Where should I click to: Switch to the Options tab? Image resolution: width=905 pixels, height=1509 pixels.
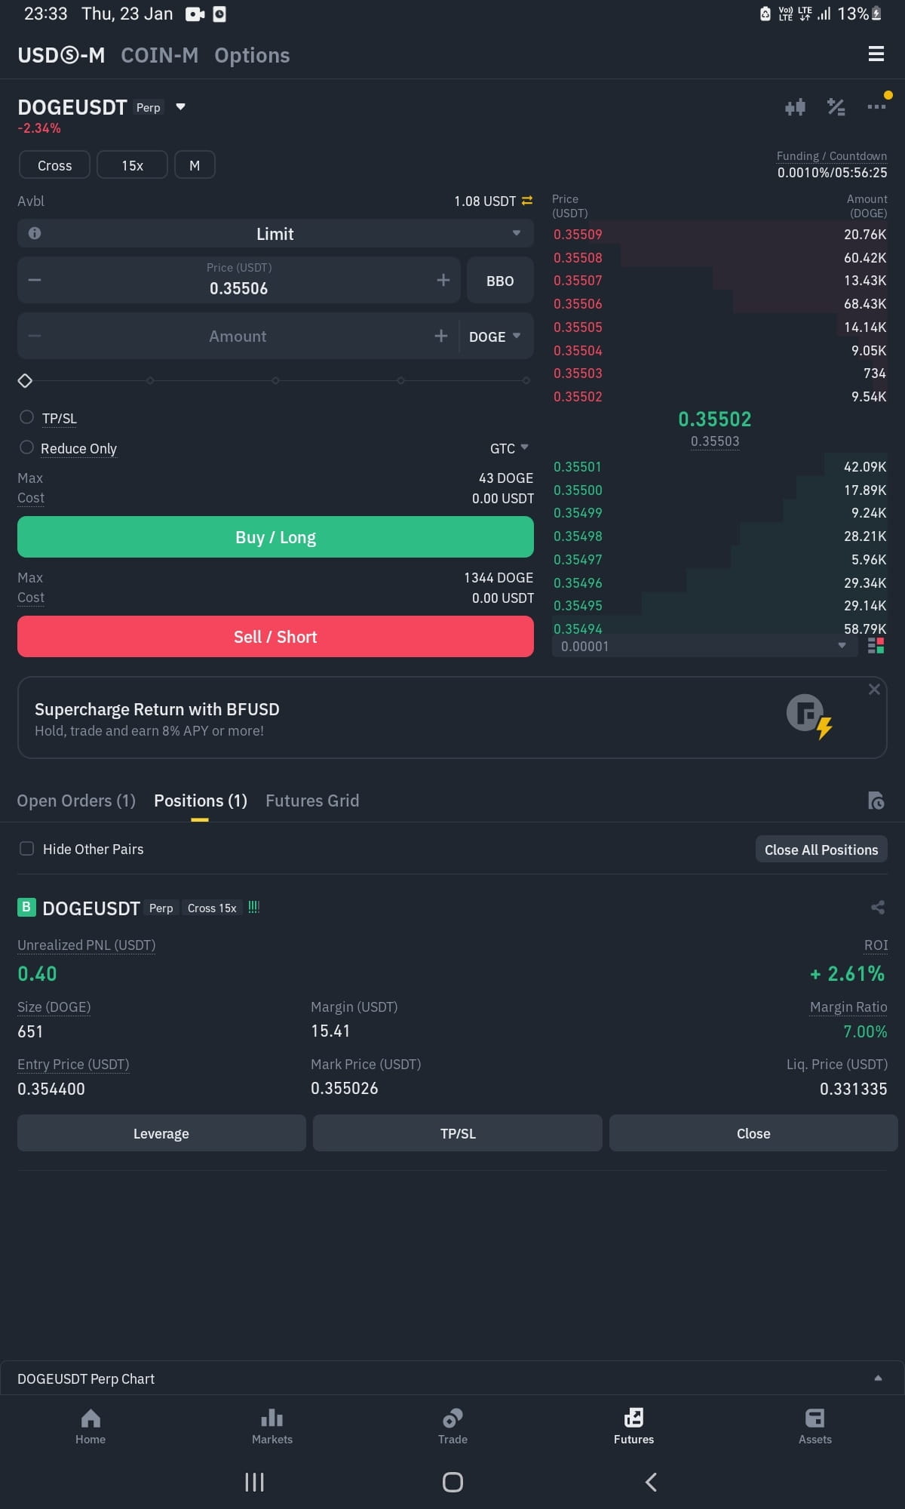252,55
